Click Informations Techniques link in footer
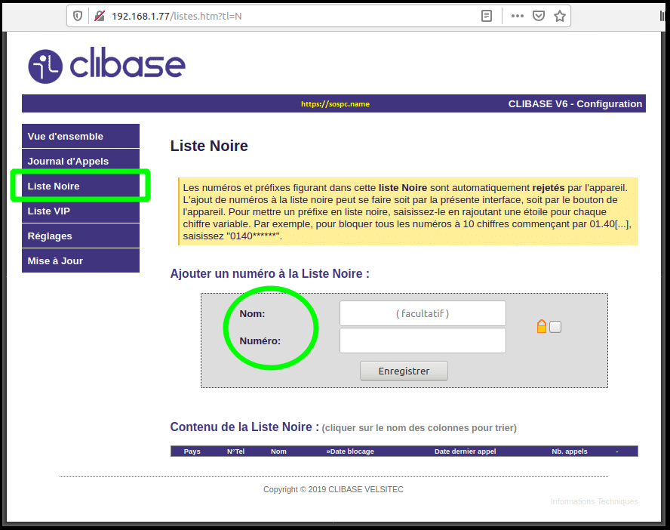This screenshot has height=530, width=670. pos(594,501)
